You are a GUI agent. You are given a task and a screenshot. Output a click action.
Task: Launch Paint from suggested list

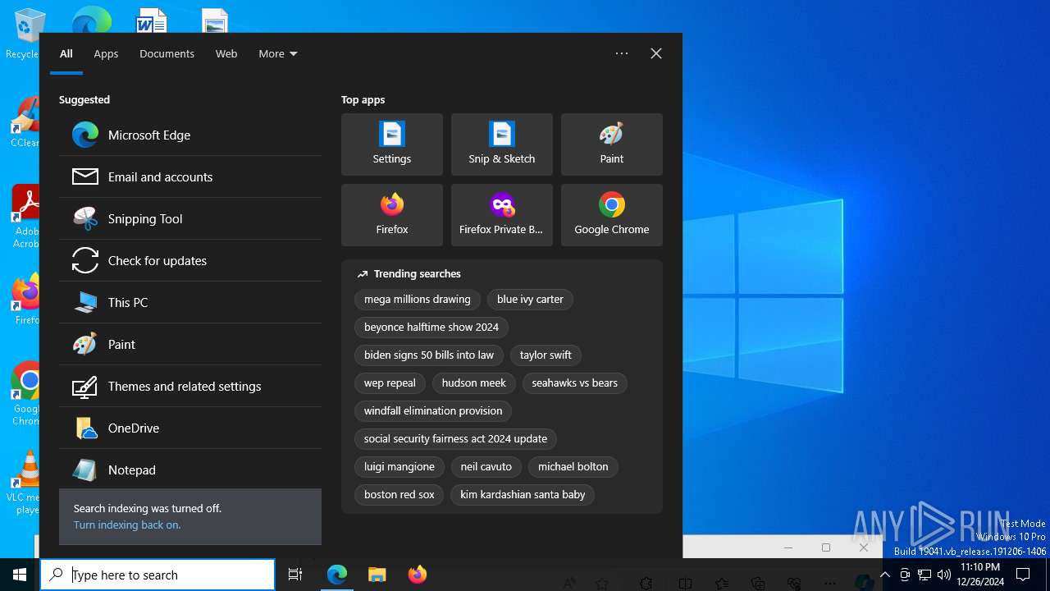[x=190, y=345]
